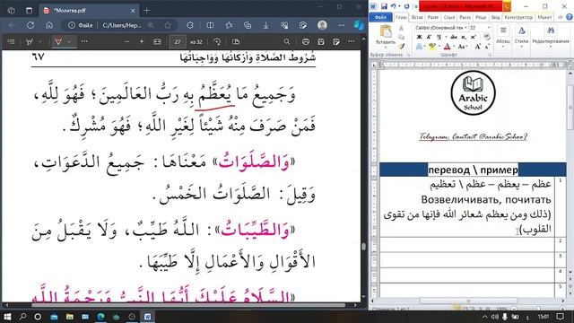
Task: Toggle PDF page view layout
Action: pyautogui.click(x=236, y=42)
